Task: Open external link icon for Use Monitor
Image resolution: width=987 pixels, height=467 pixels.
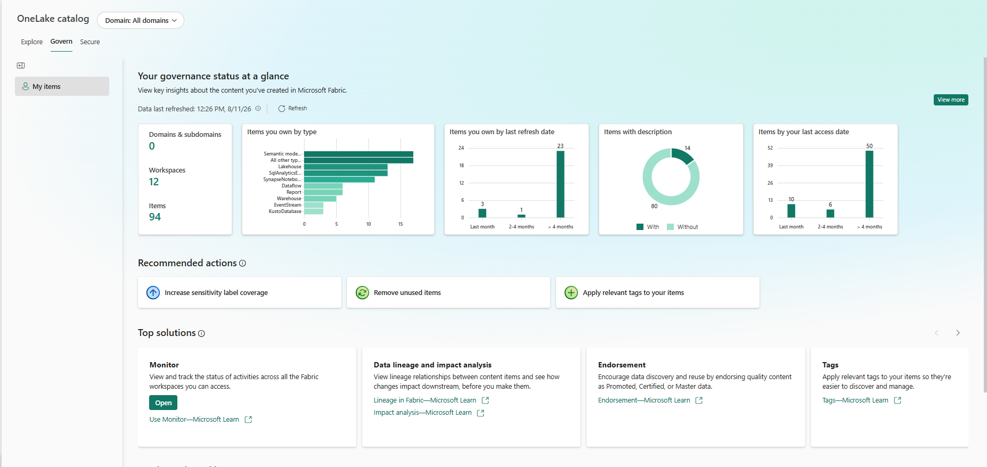Action: [248, 420]
